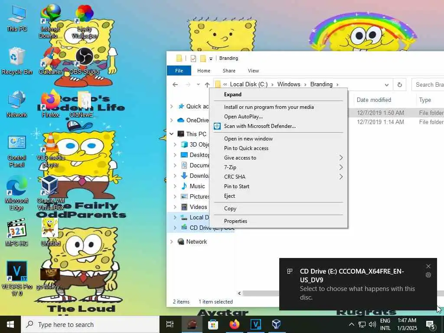Expand OneDrive tree node
This screenshot has height=333, width=444.
click(172, 121)
